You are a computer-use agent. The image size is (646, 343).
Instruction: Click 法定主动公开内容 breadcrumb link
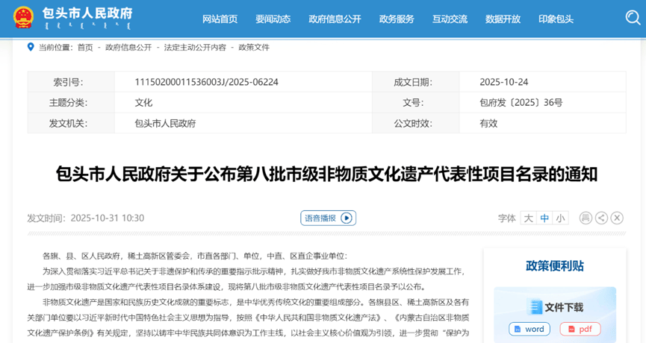click(194, 47)
